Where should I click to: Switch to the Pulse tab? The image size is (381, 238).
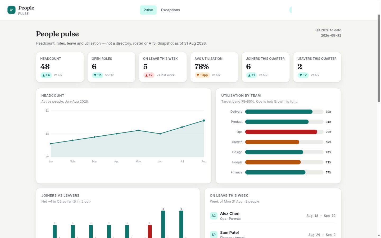(148, 10)
